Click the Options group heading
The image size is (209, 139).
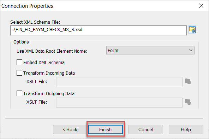(21, 42)
